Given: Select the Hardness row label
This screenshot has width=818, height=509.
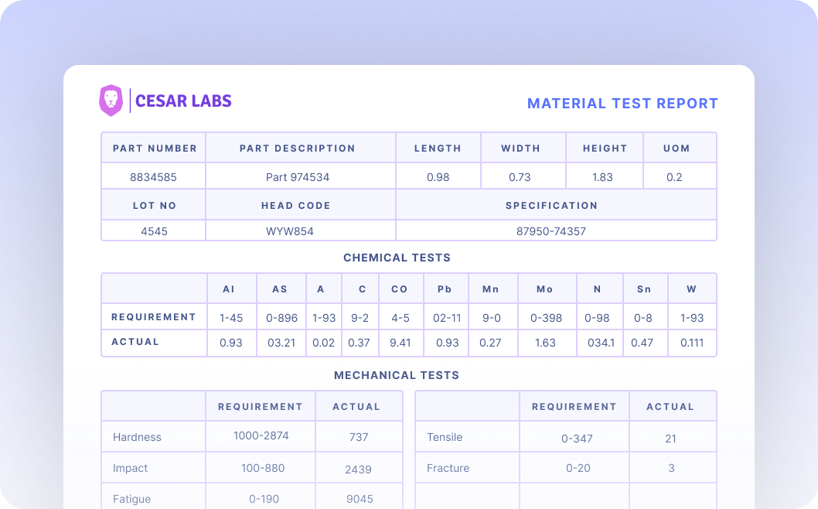Looking at the screenshot, I should [x=137, y=437].
